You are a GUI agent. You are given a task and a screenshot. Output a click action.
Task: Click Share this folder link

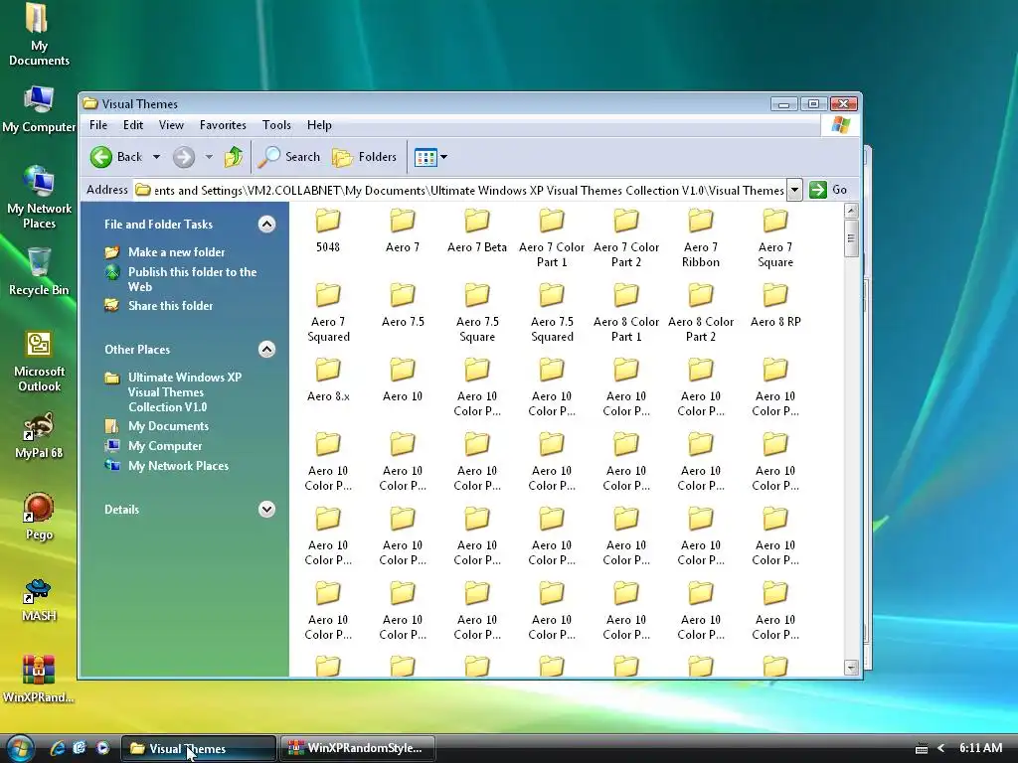(170, 306)
